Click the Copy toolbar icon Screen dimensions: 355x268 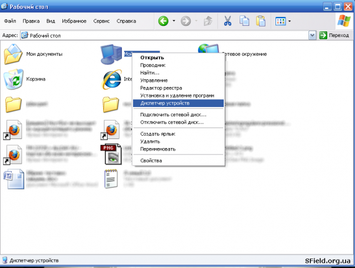point(244,21)
